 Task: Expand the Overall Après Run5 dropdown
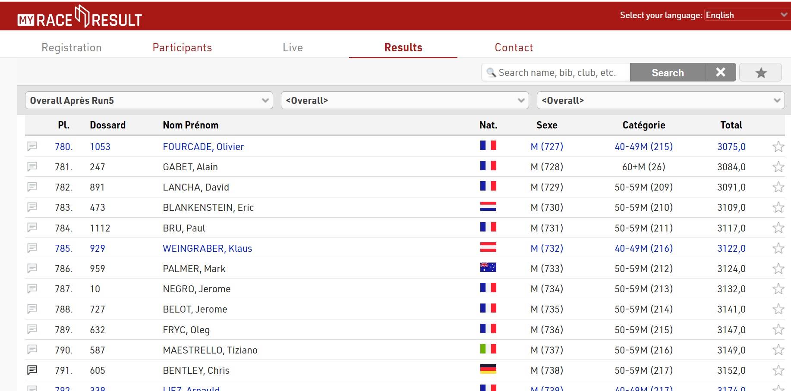pos(149,100)
